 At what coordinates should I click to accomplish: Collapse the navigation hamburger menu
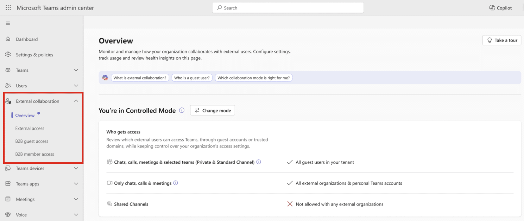pyautogui.click(x=8, y=24)
